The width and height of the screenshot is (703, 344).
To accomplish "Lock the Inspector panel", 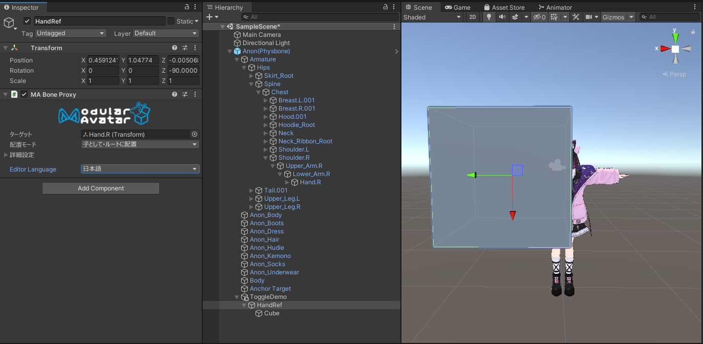I will [187, 7].
